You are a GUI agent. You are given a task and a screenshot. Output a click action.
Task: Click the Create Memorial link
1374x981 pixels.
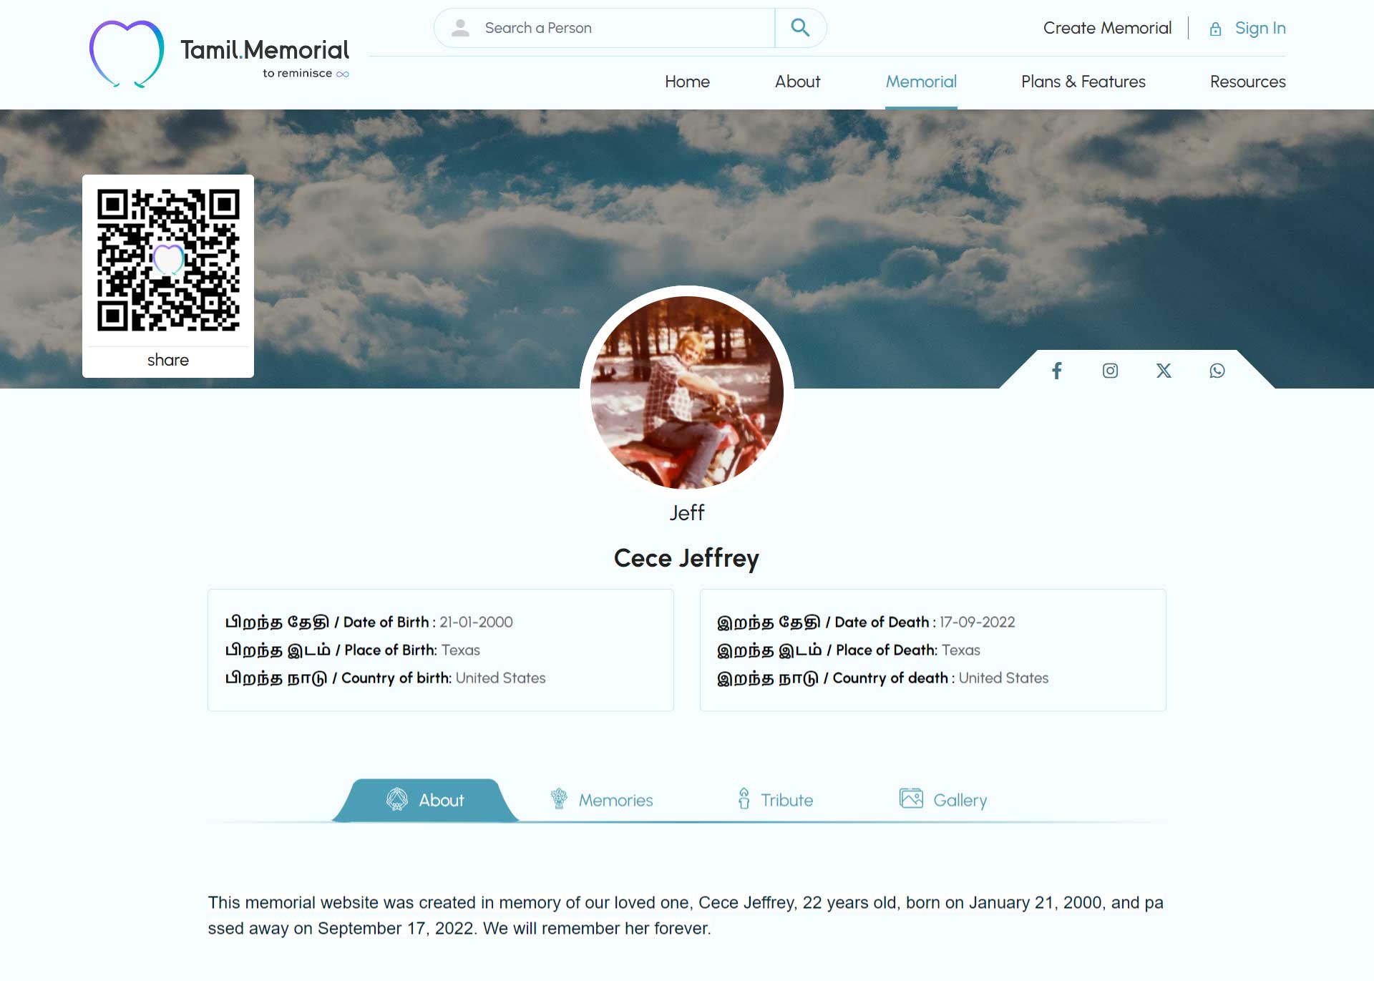point(1107,28)
